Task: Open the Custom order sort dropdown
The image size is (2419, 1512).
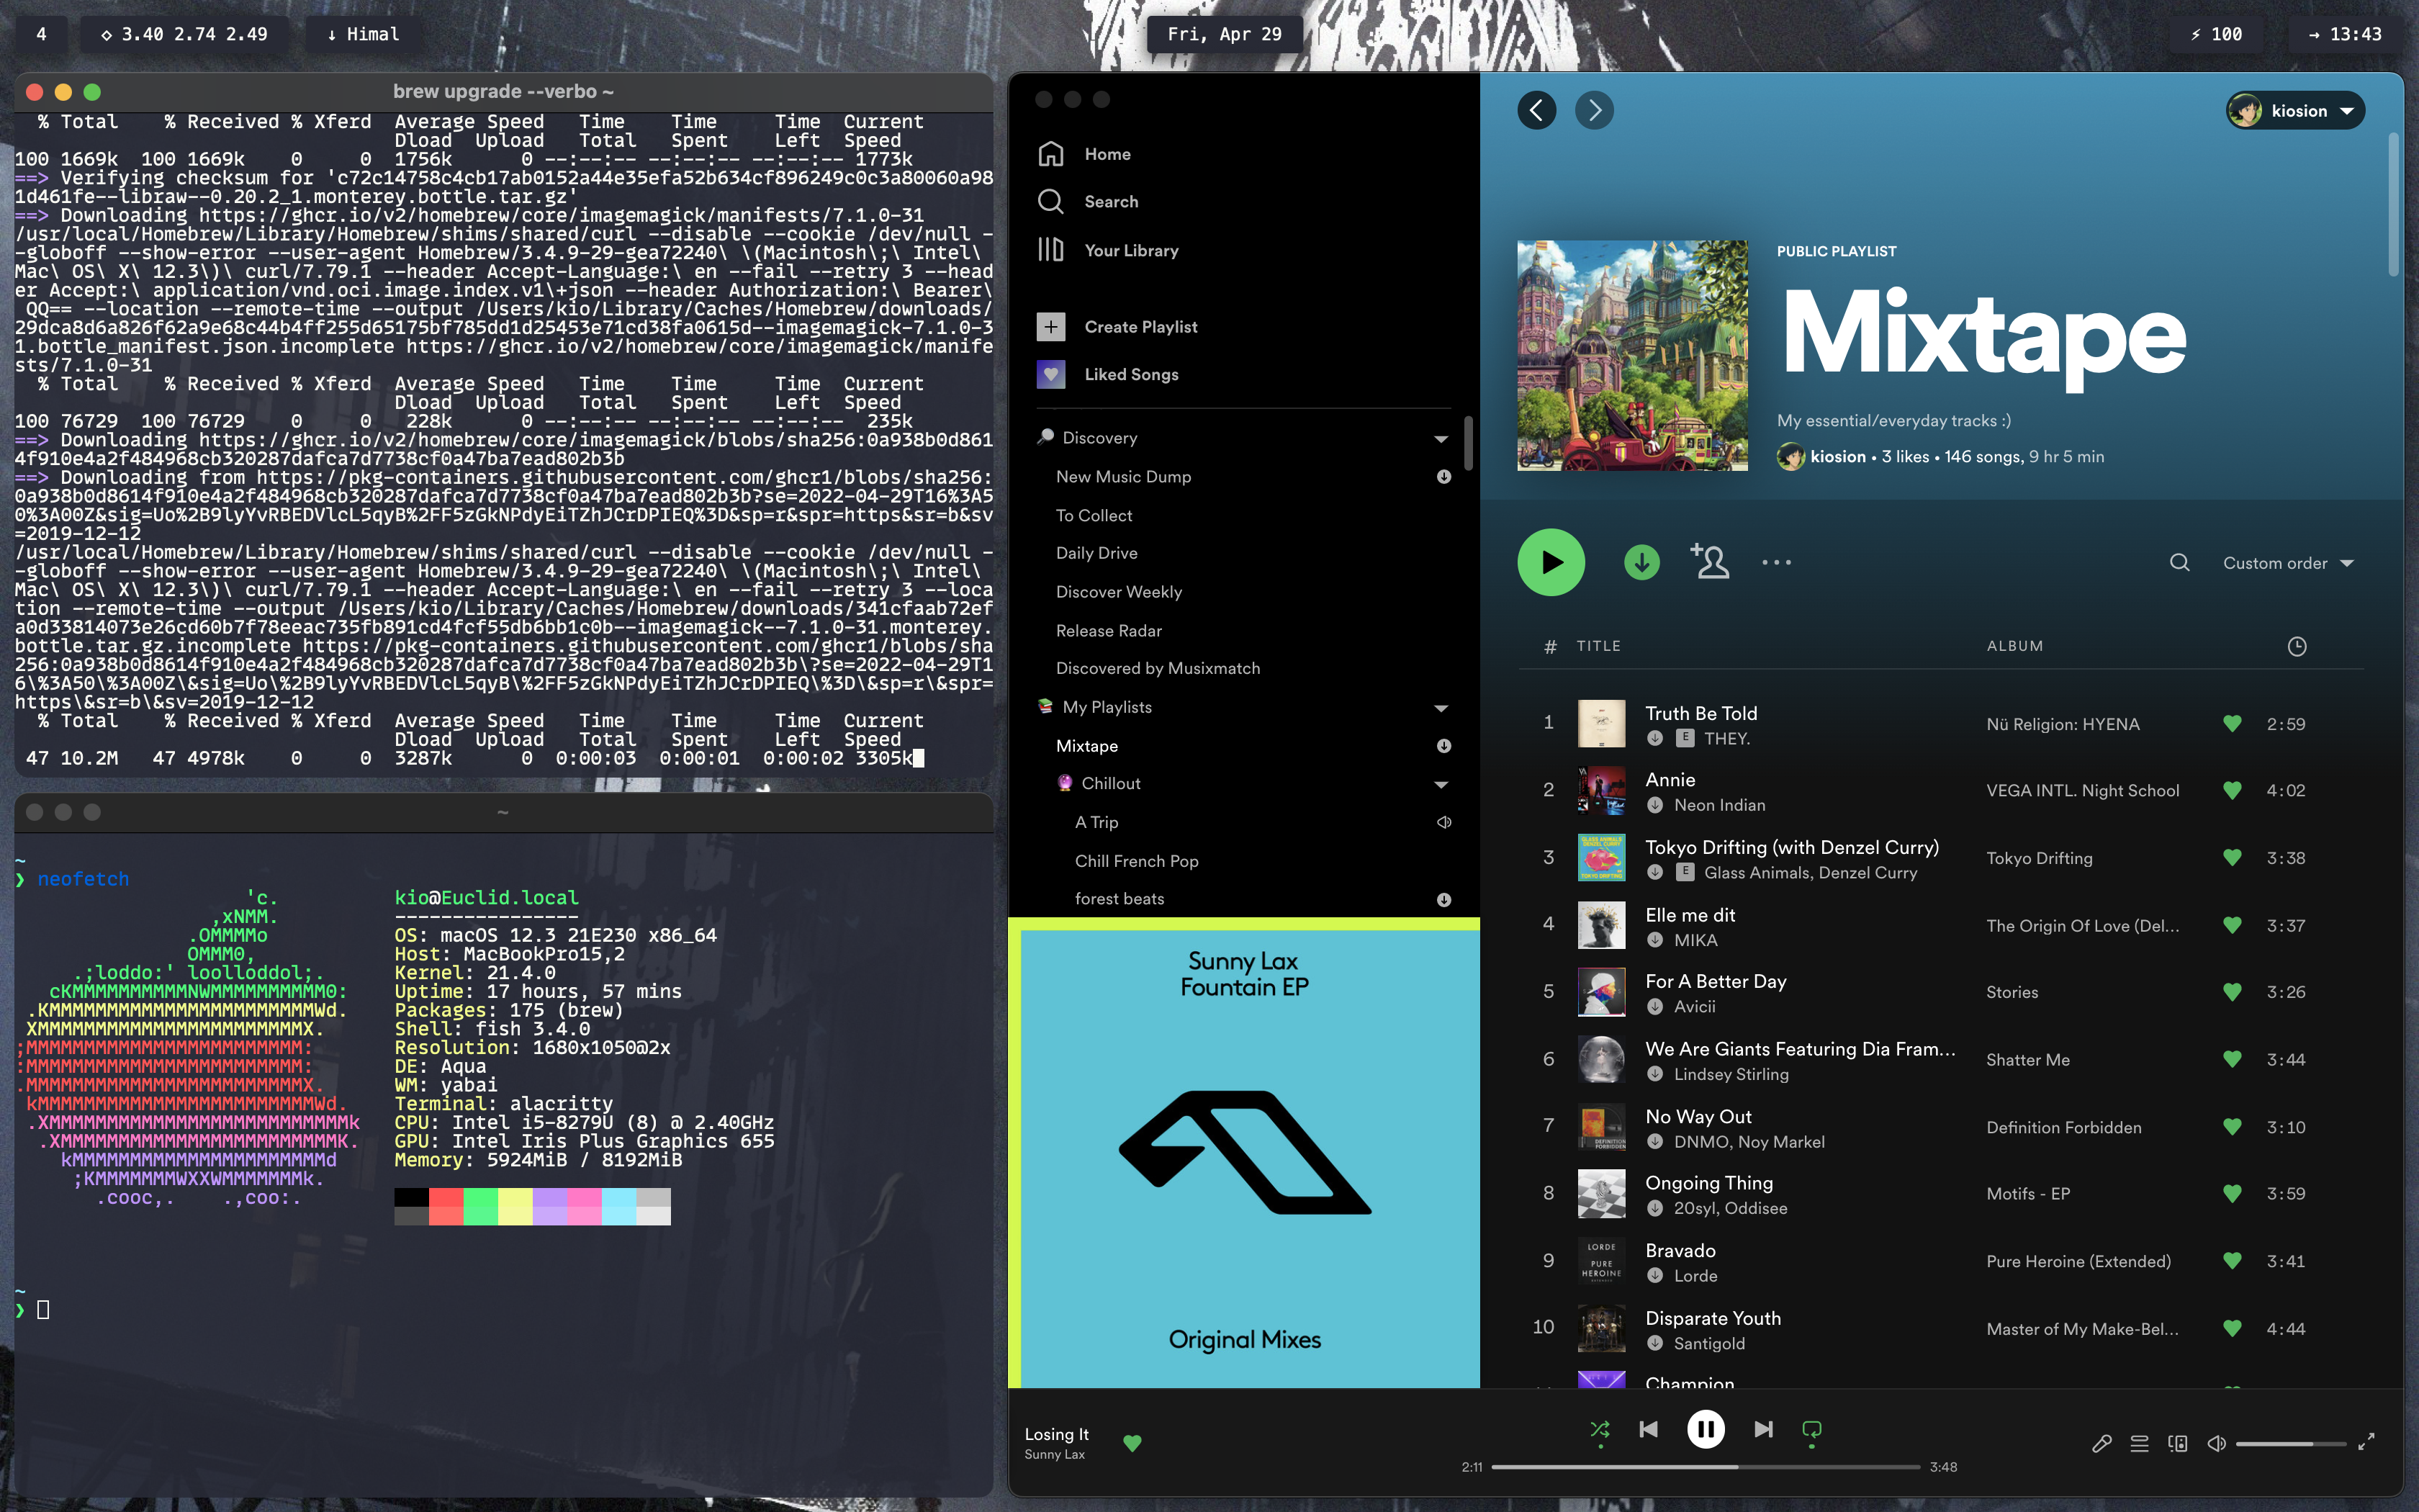Action: pos(2287,563)
